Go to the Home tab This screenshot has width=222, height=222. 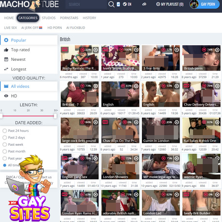[x=9, y=18]
